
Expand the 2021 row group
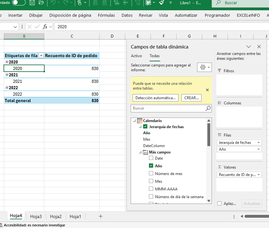click(x=7, y=75)
